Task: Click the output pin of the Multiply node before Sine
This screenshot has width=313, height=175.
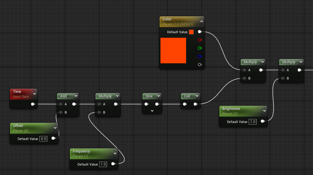Action: (x=116, y=104)
